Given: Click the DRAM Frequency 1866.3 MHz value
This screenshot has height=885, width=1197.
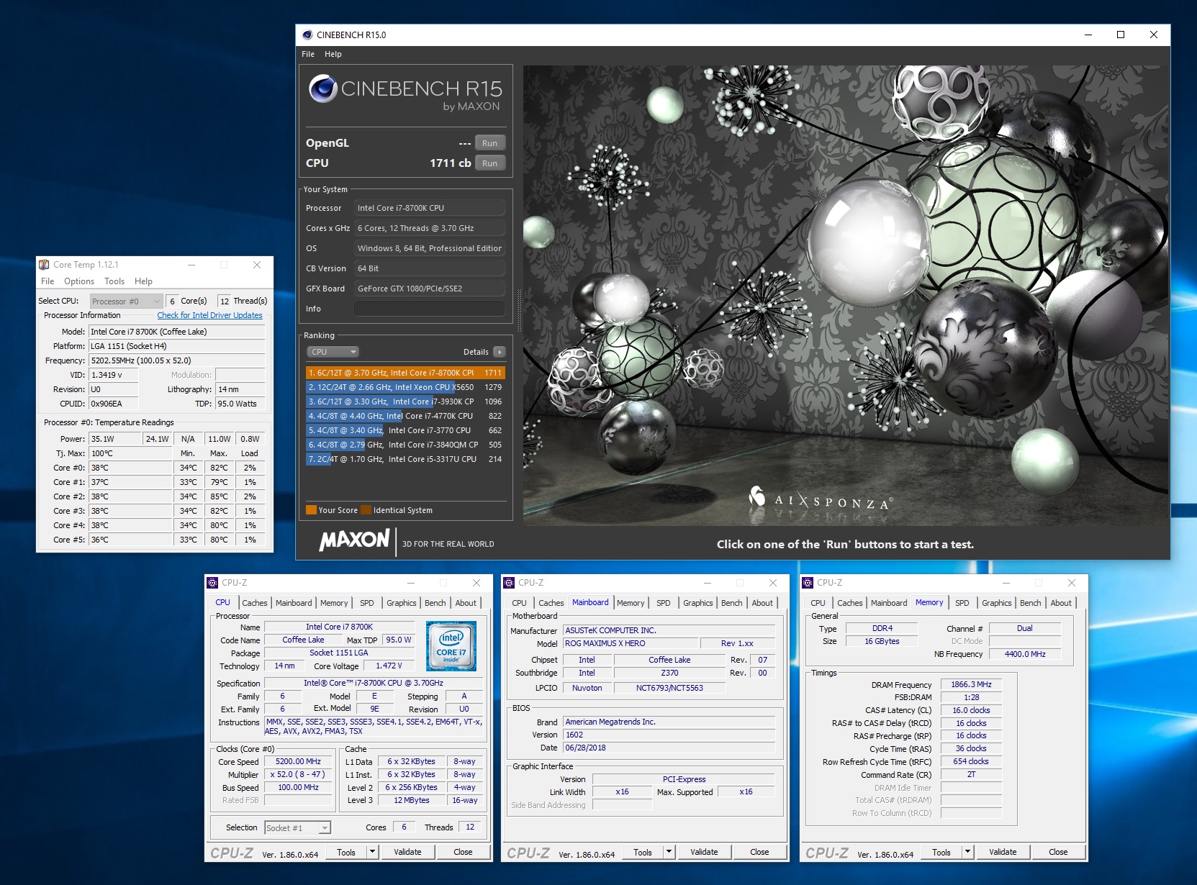Looking at the screenshot, I should (971, 684).
